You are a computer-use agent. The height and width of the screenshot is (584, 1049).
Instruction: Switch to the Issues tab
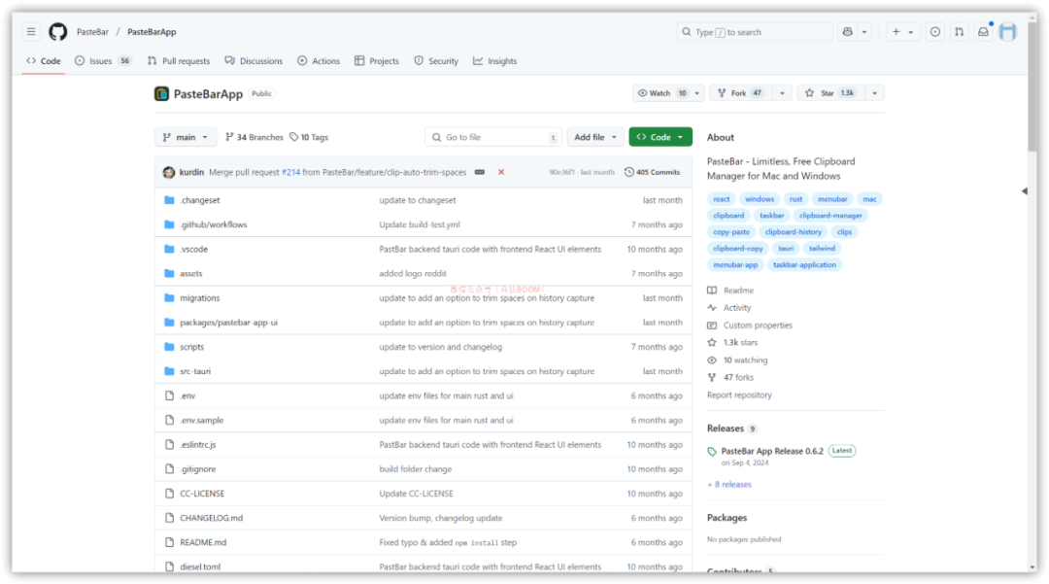103,61
